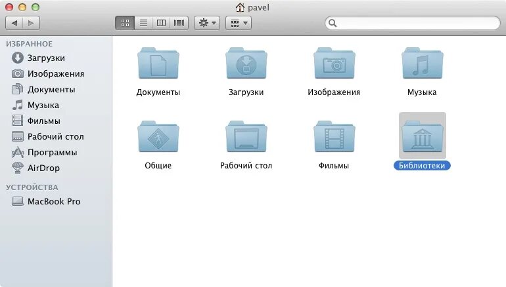
Task: Close the window with red button
Action: 9,7
